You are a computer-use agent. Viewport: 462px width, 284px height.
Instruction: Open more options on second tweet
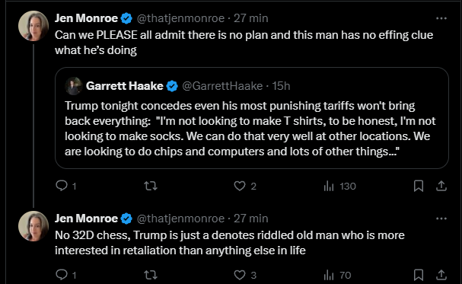coord(441,219)
